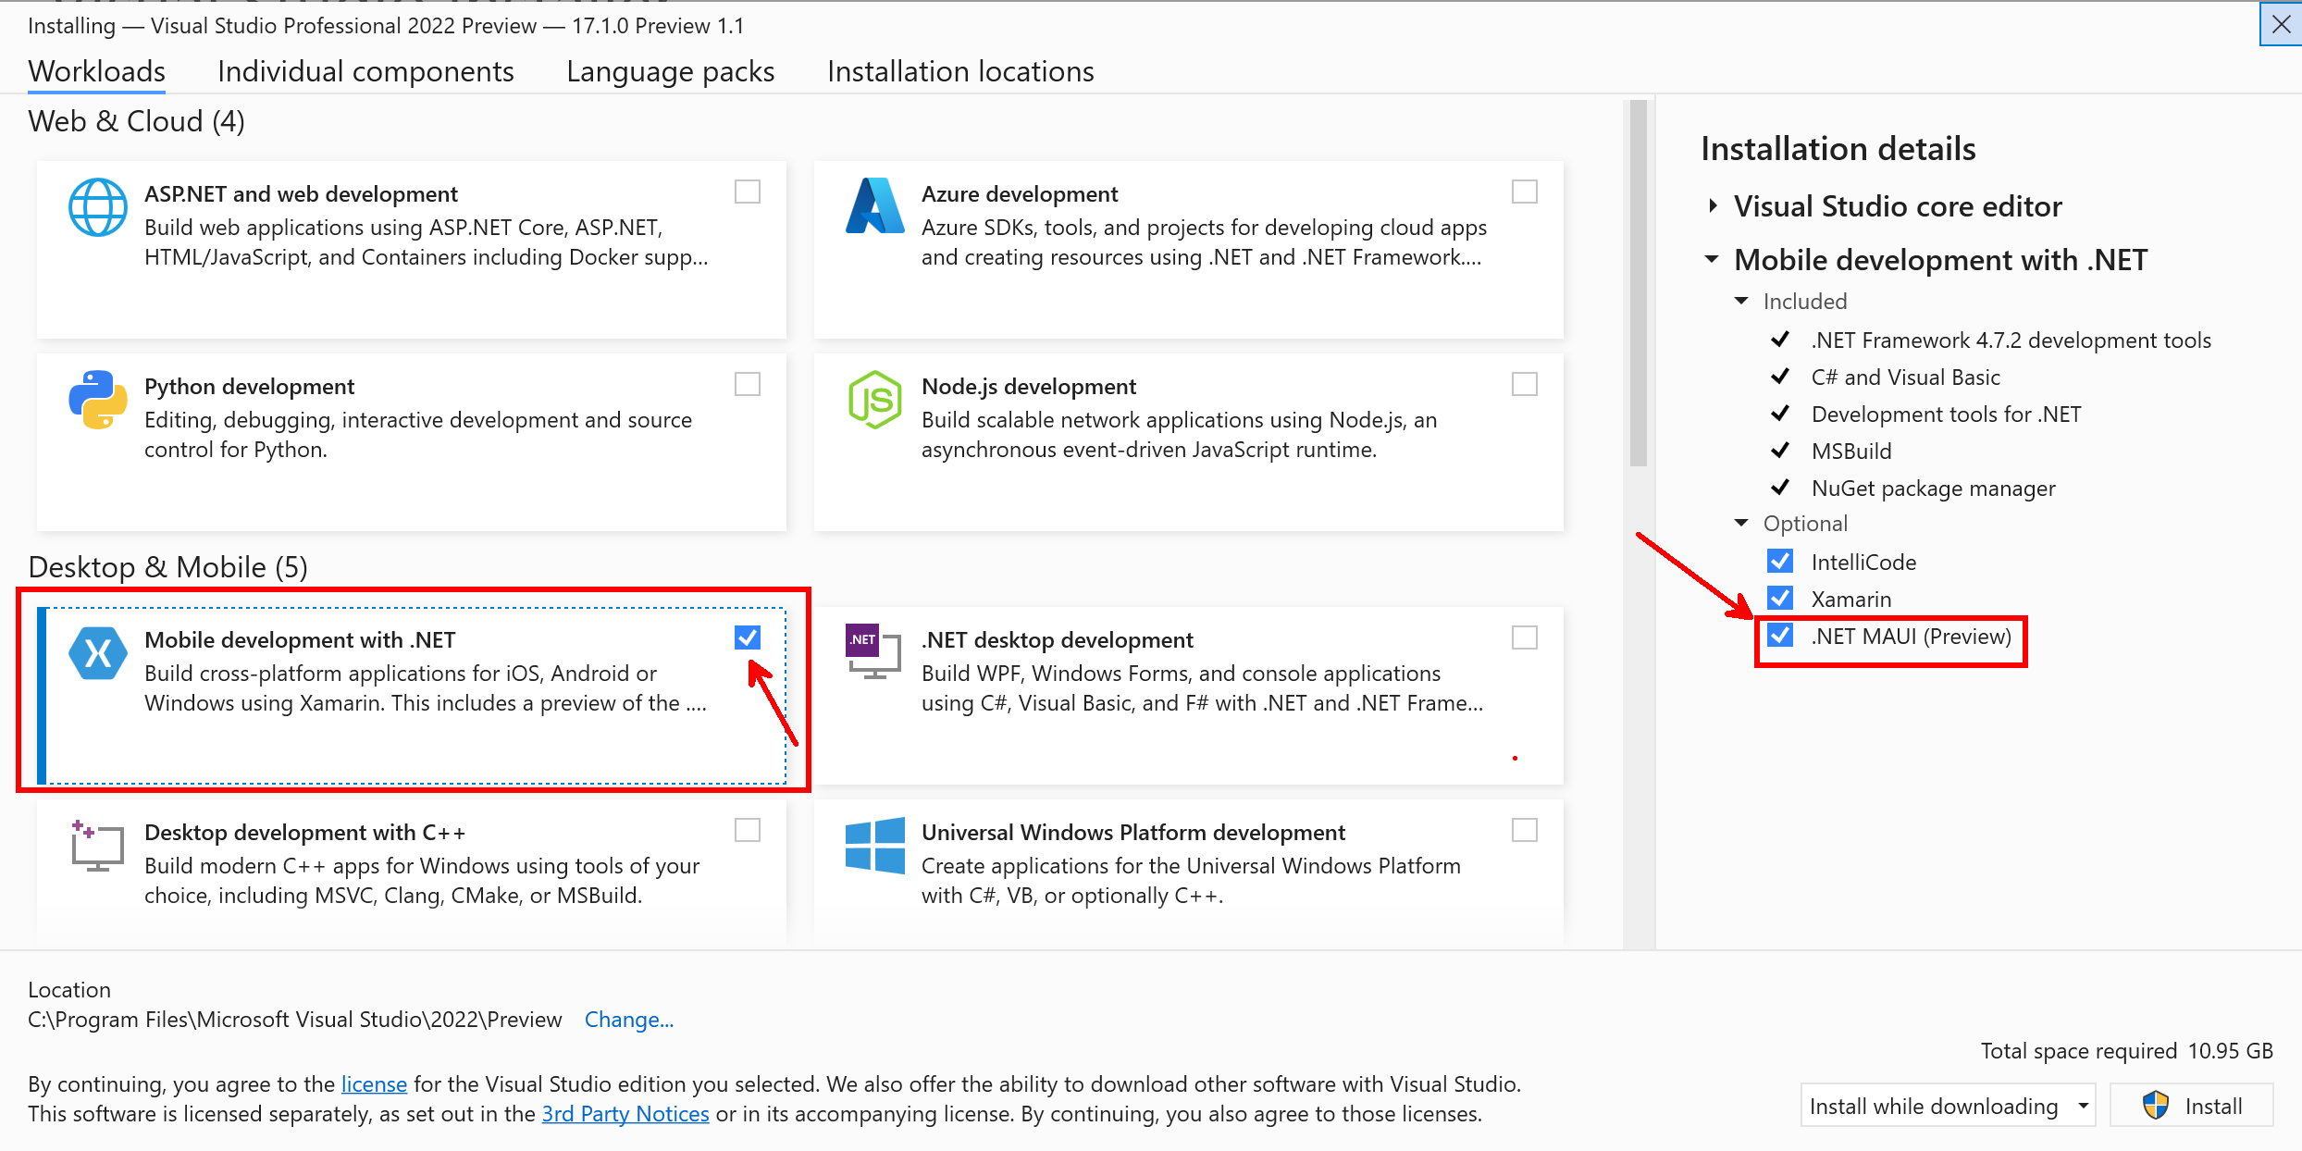The image size is (2302, 1151).
Task: Select the Azure development workload card title
Action: [1020, 193]
